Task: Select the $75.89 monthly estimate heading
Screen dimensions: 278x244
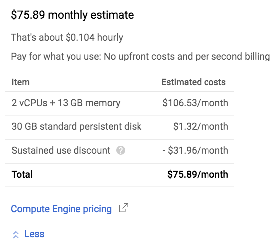Action: point(72,15)
